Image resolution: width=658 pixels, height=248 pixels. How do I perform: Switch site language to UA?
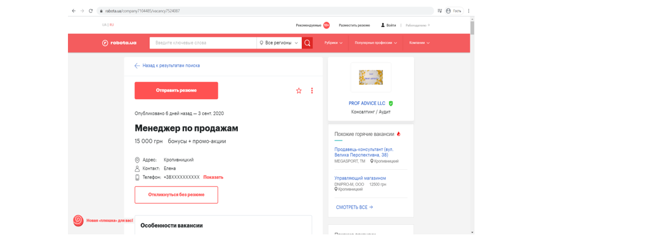pyautogui.click(x=104, y=25)
